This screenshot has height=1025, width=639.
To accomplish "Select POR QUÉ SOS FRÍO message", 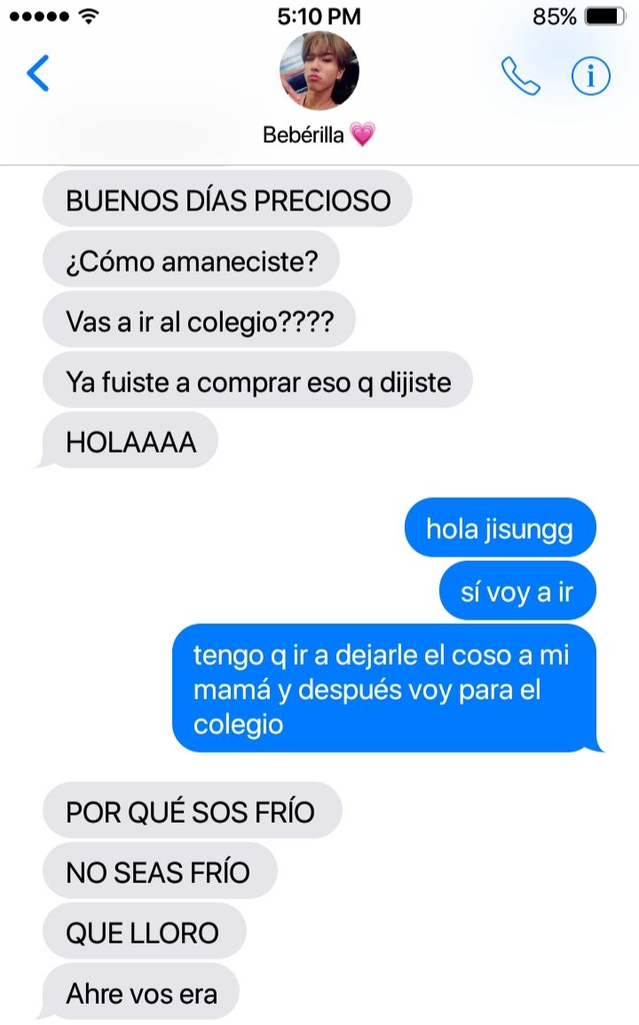I will tap(193, 810).
